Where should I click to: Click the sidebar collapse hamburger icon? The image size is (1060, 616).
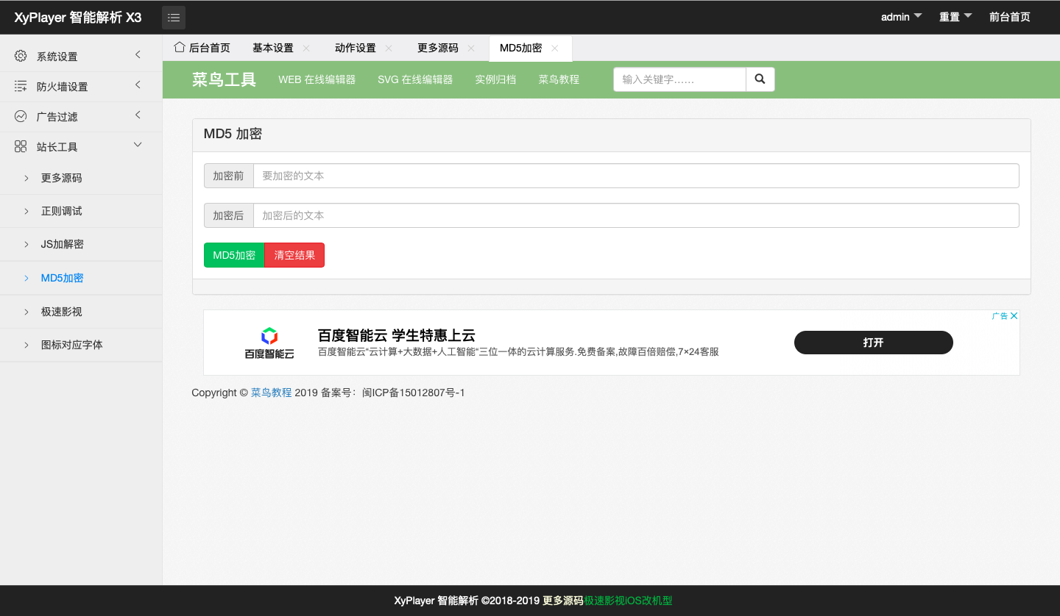click(174, 17)
